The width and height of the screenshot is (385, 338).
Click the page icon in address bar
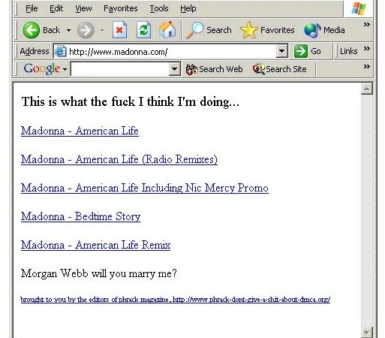pos(60,51)
